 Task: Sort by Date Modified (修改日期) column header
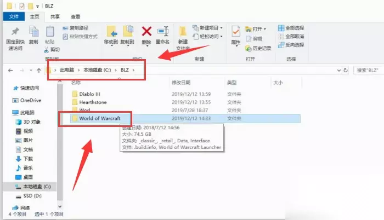click(181, 83)
